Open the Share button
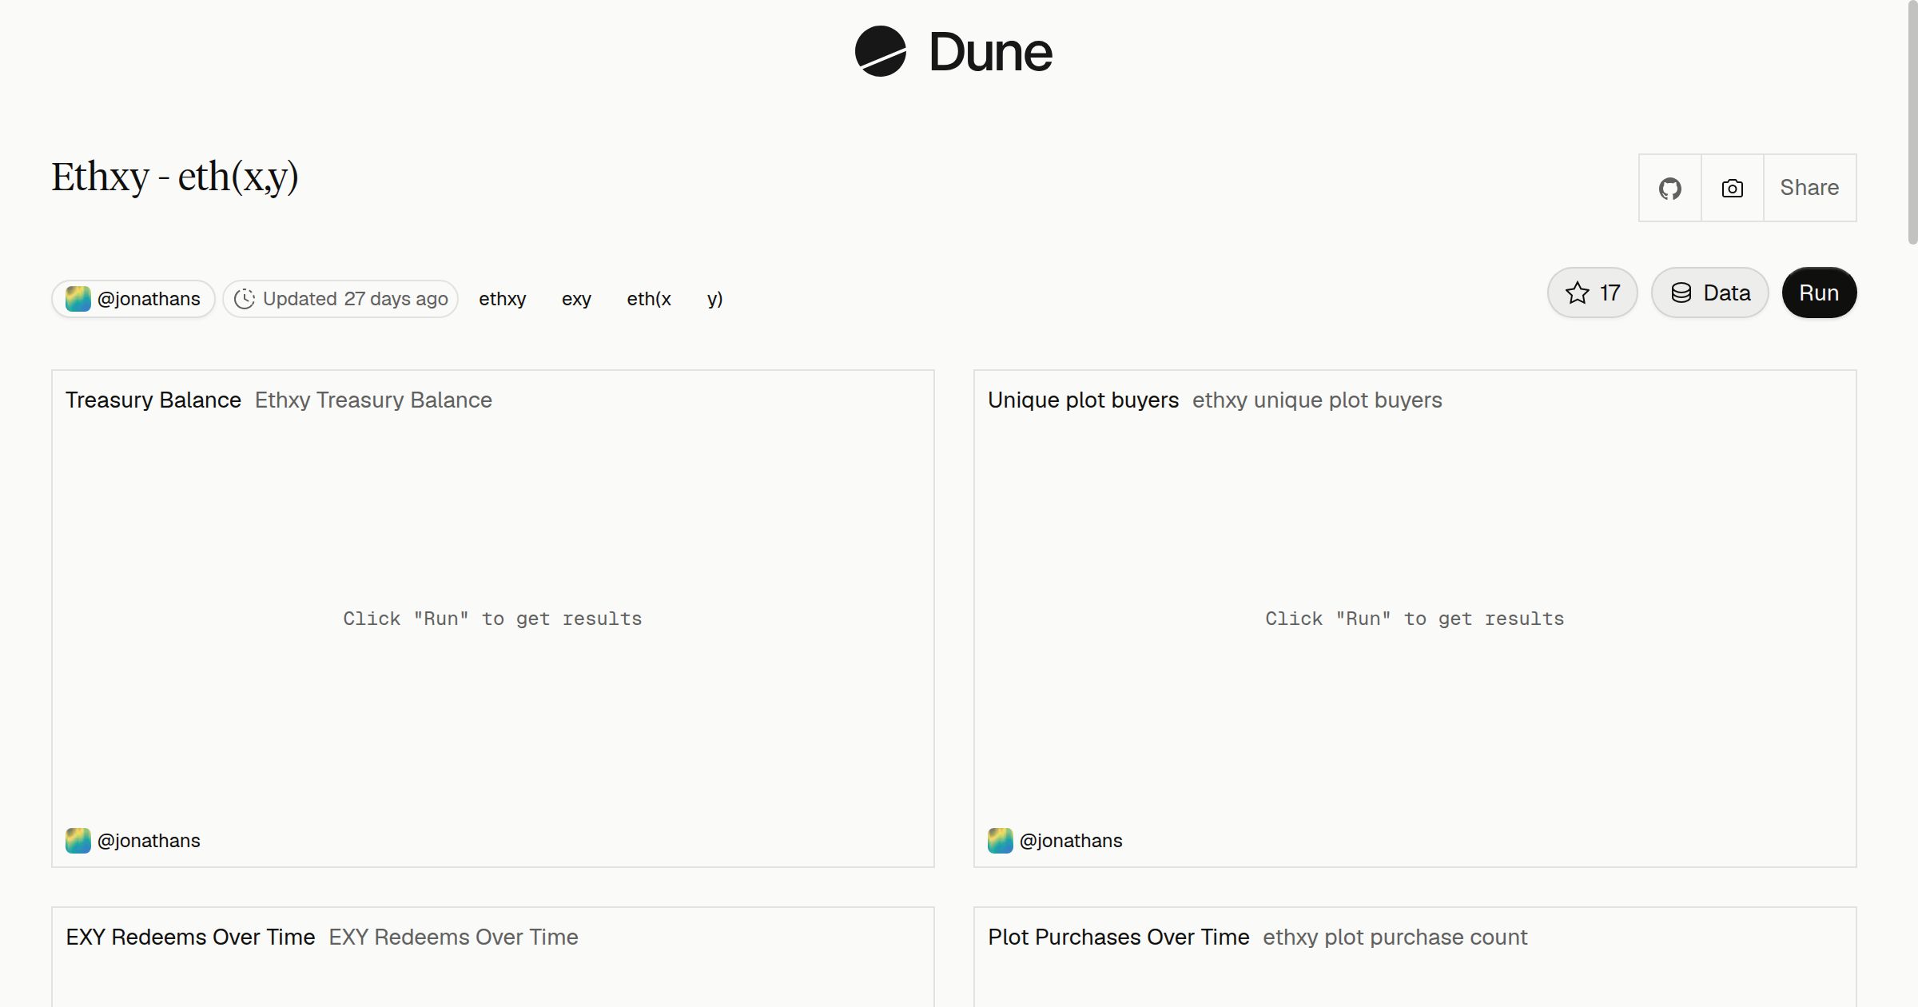The image size is (1918, 1007). point(1809,188)
